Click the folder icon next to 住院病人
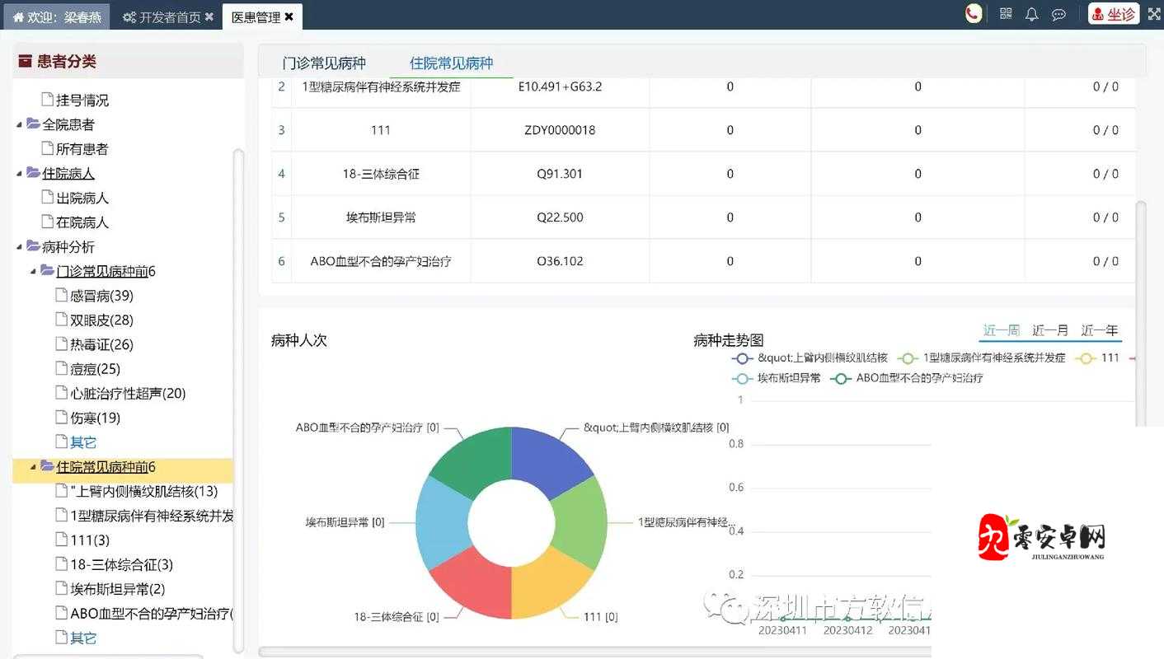 [33, 173]
